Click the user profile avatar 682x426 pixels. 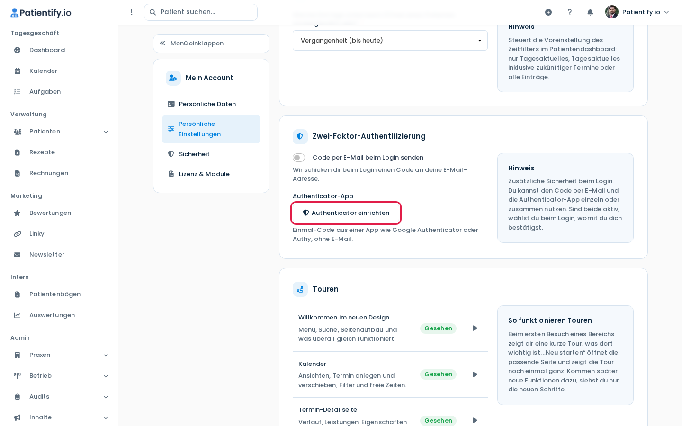point(612,12)
